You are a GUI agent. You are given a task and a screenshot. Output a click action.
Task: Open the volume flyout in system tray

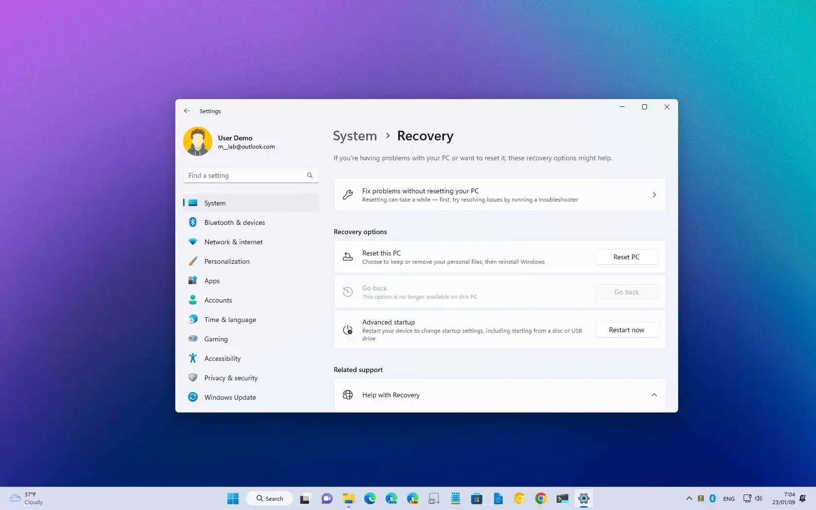759,498
